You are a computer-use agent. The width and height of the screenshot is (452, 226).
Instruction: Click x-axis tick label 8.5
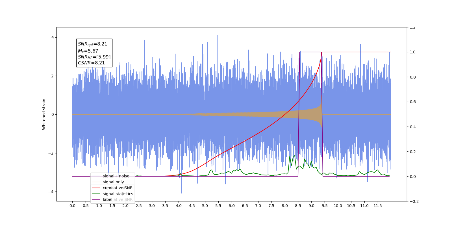pos(298,206)
